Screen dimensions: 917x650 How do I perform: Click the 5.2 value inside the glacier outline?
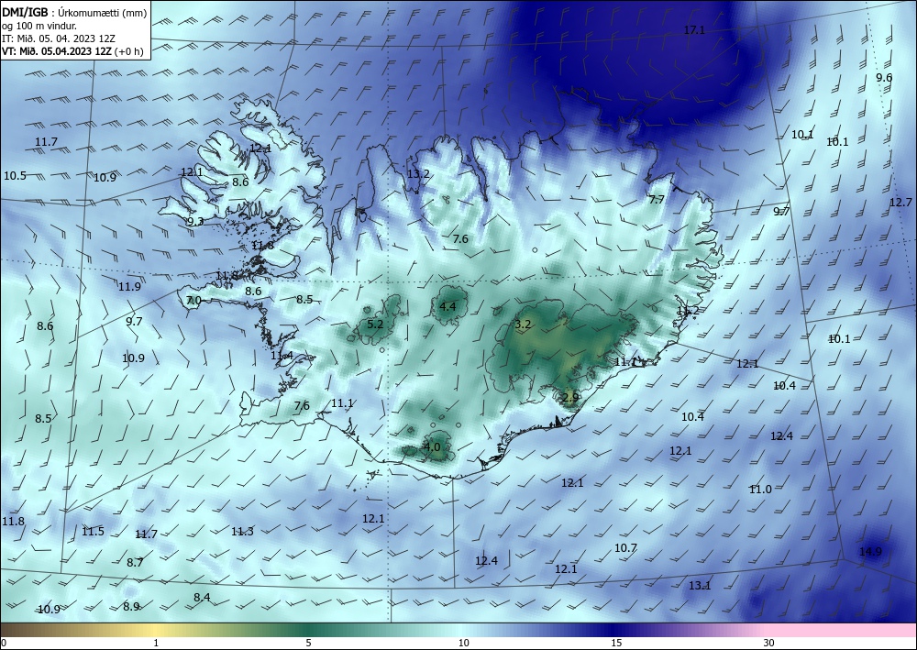(x=375, y=324)
